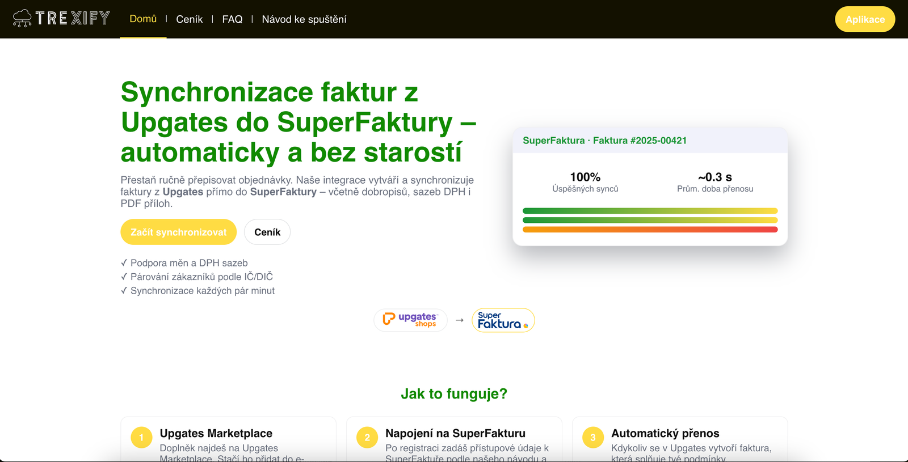Click Podpora měn a DPH sazeb item

click(x=184, y=263)
